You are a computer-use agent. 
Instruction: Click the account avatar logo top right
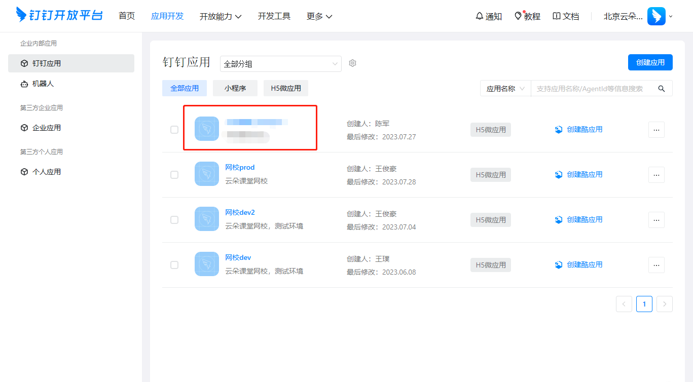point(656,16)
